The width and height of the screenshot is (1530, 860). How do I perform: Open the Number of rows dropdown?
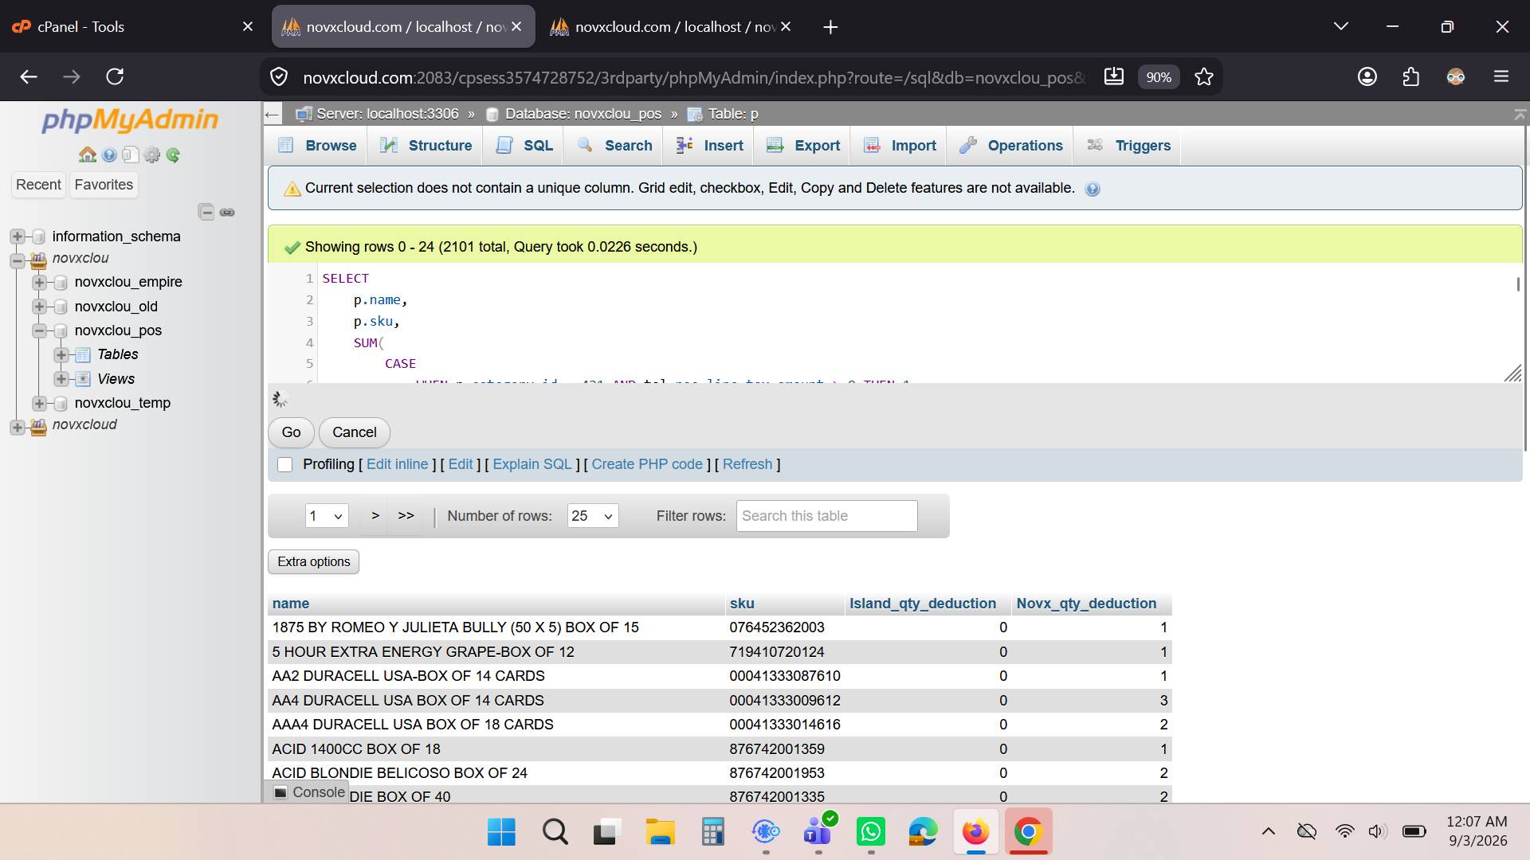pyautogui.click(x=593, y=516)
